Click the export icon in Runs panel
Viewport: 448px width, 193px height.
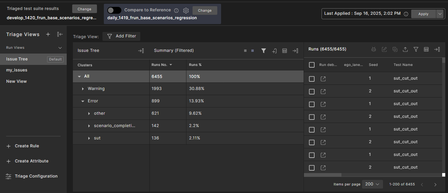(x=405, y=49)
